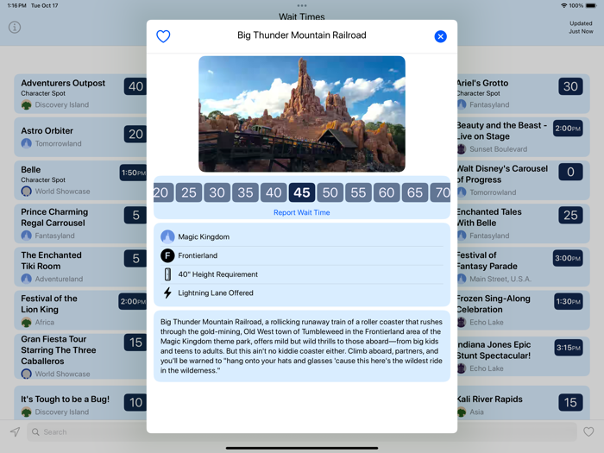Image resolution: width=604 pixels, height=453 pixels.
Task: Tap the Frontierland F icon
Action: 167,255
